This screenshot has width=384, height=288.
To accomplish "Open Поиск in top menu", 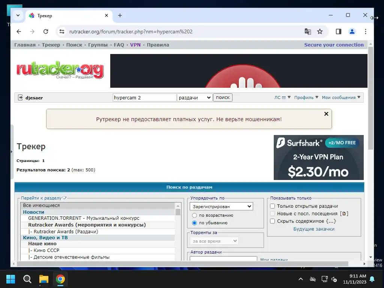I will (74, 45).
